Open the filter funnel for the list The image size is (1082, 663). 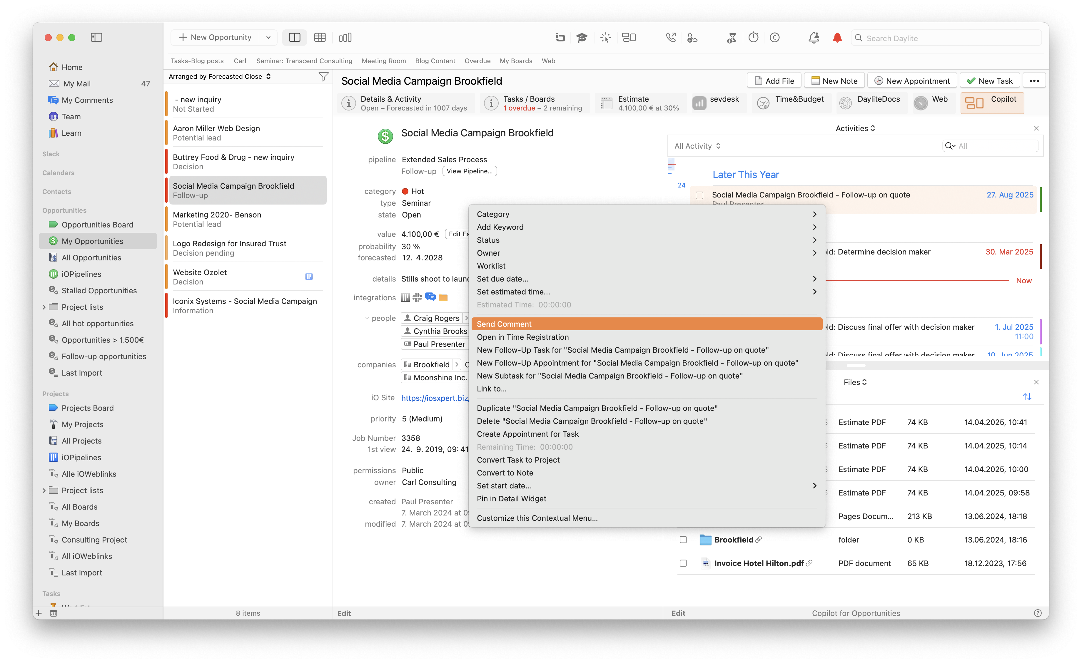pyautogui.click(x=323, y=77)
